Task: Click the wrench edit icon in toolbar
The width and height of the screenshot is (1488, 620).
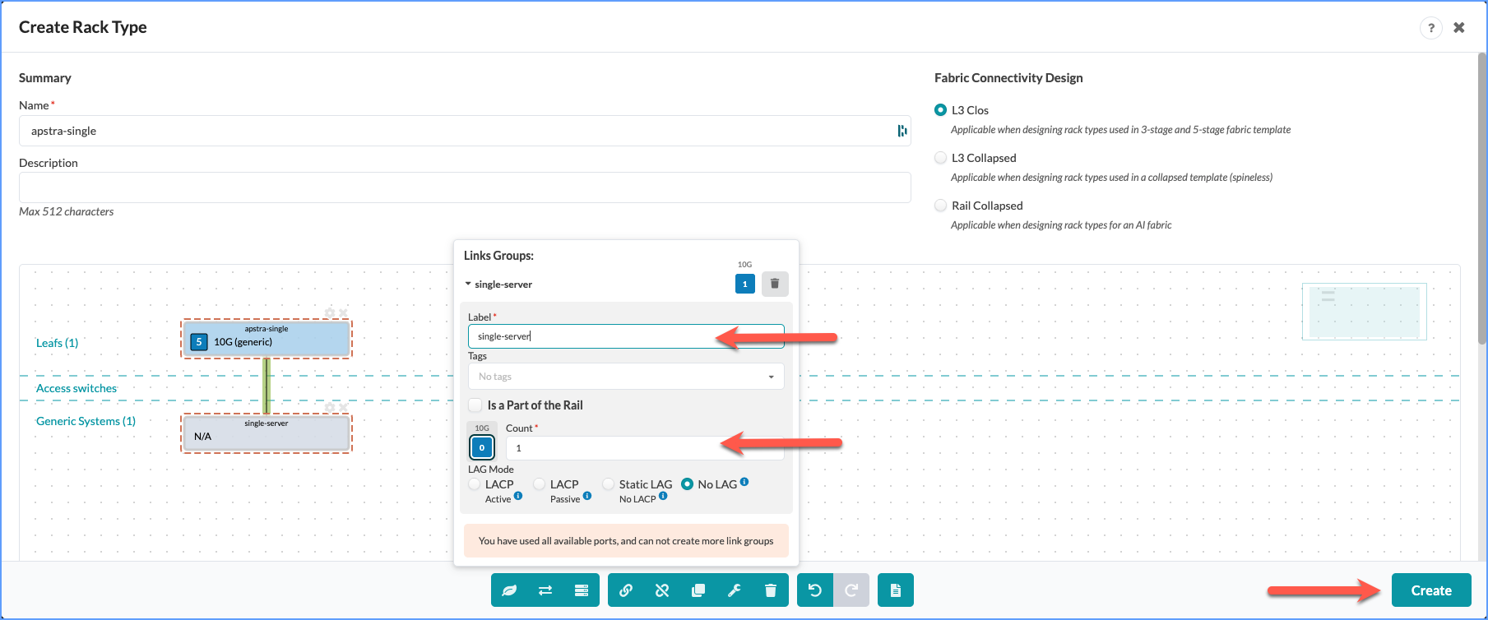Action: 735,590
